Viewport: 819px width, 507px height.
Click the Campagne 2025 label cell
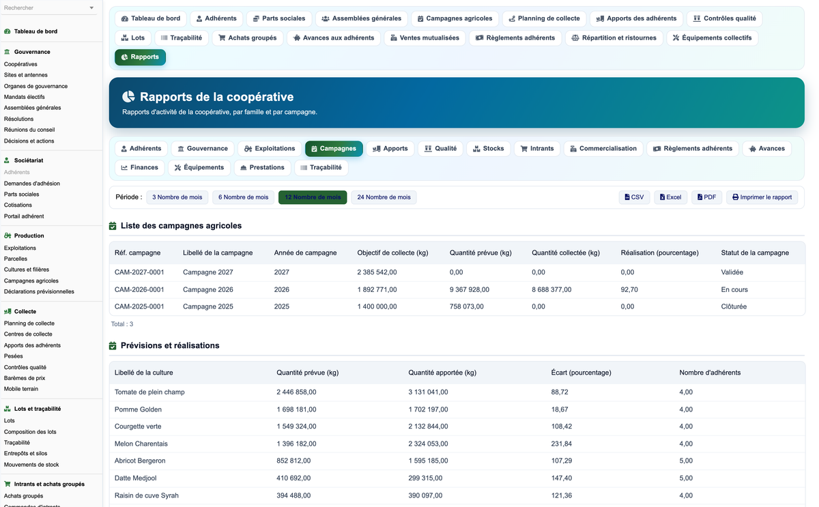pos(208,306)
